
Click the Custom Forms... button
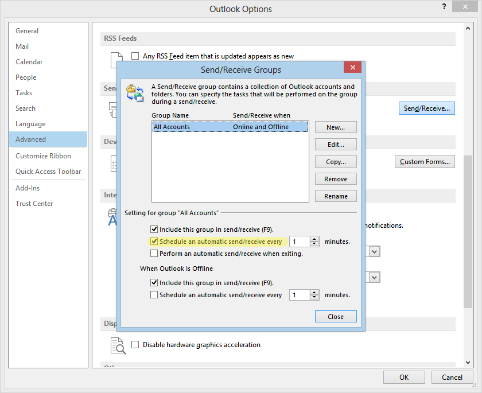425,162
